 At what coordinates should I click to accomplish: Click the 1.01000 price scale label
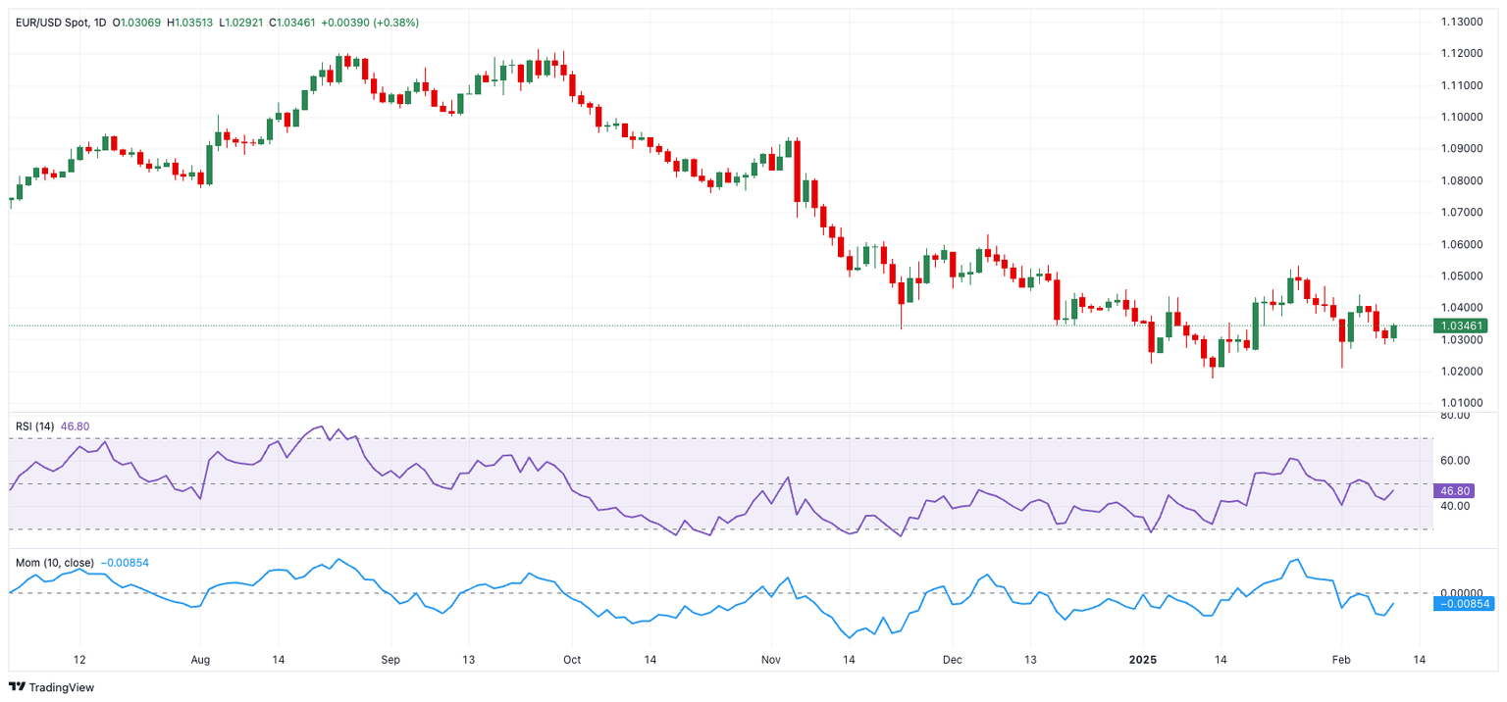tap(1461, 403)
